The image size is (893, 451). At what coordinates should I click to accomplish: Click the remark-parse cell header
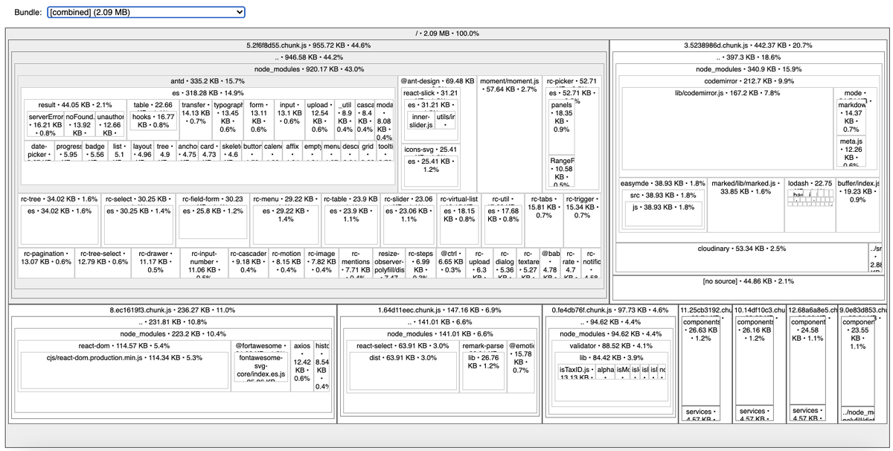[483, 345]
